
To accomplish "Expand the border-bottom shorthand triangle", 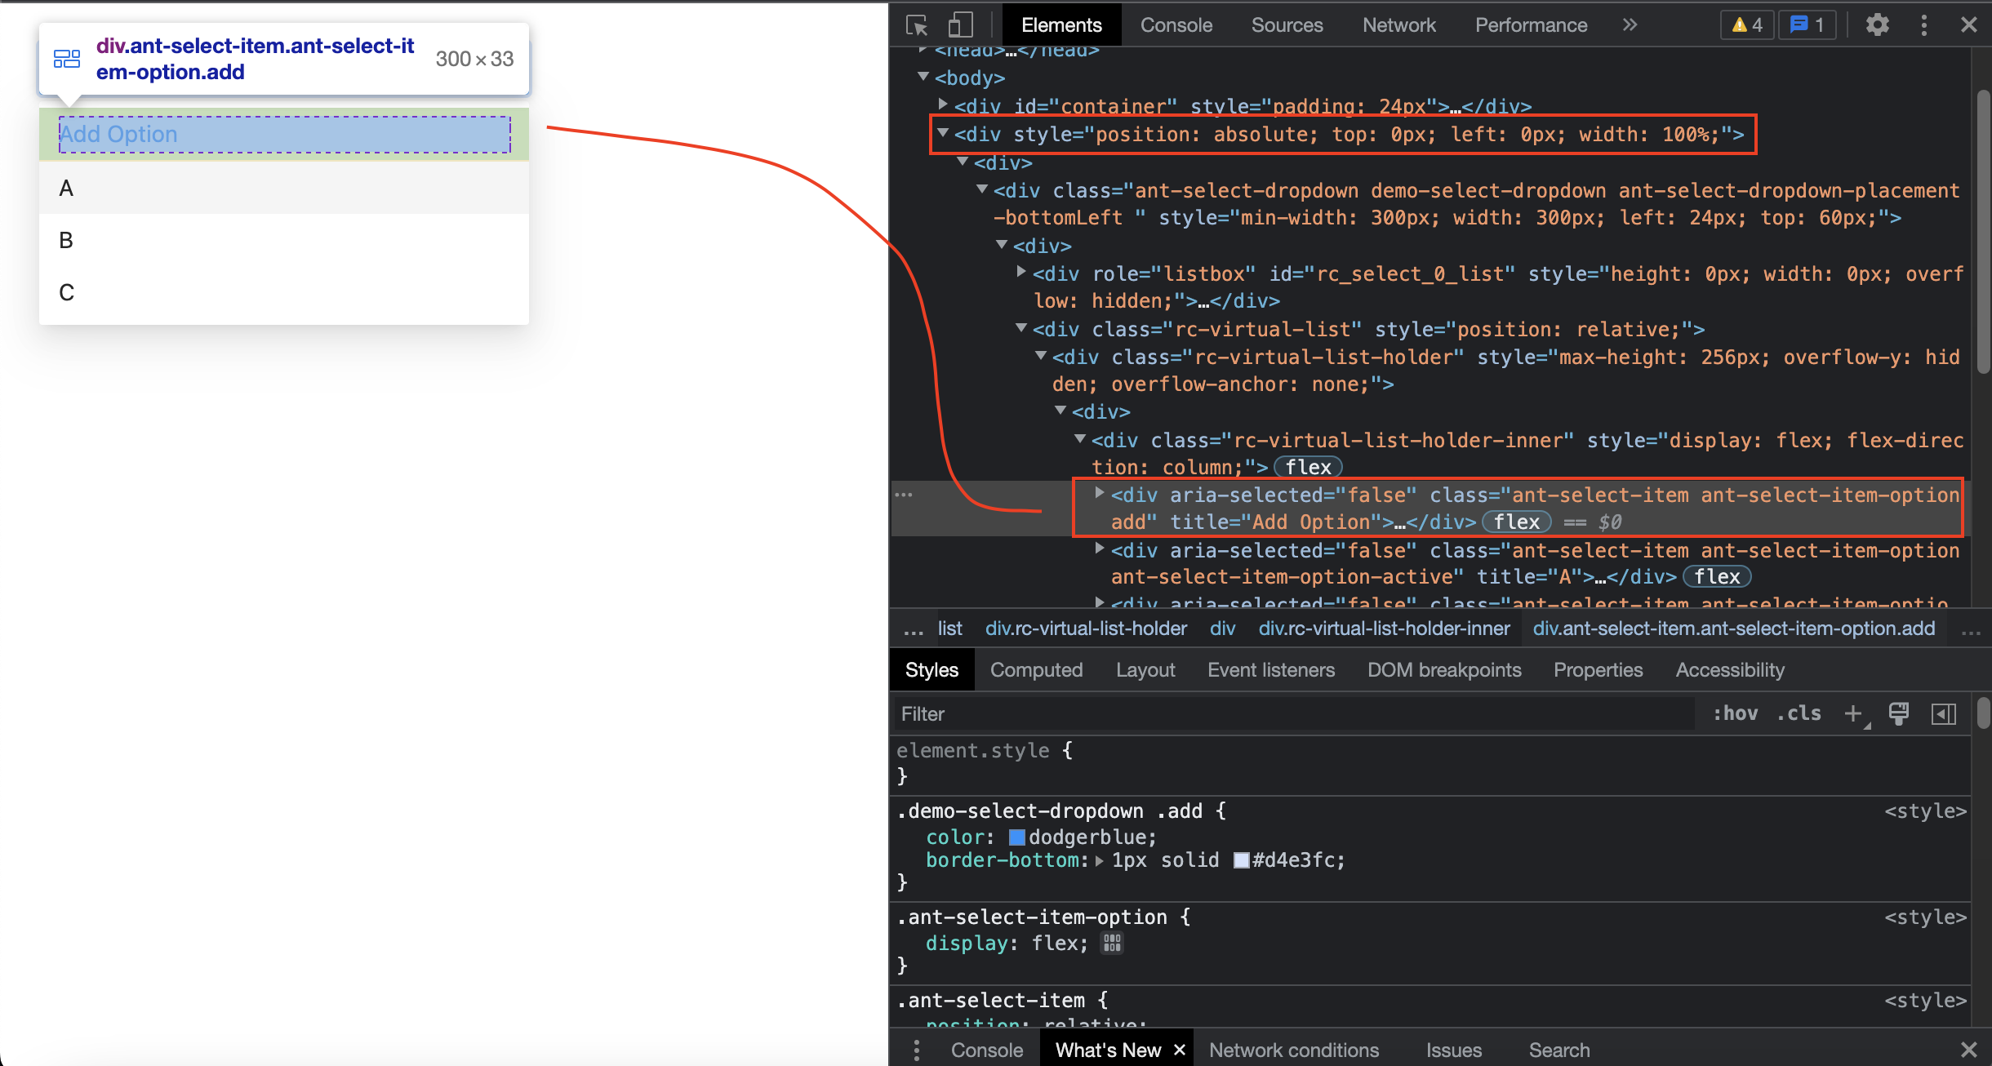I will point(1100,860).
